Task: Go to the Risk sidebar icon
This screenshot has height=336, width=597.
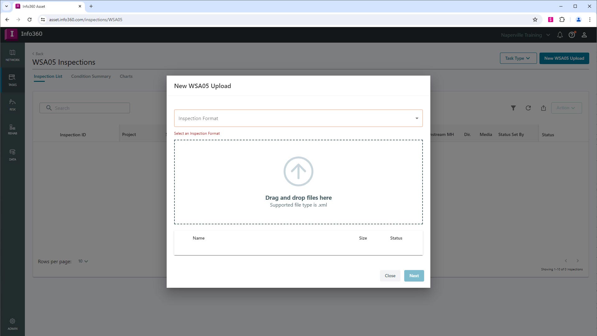Action: point(12,105)
